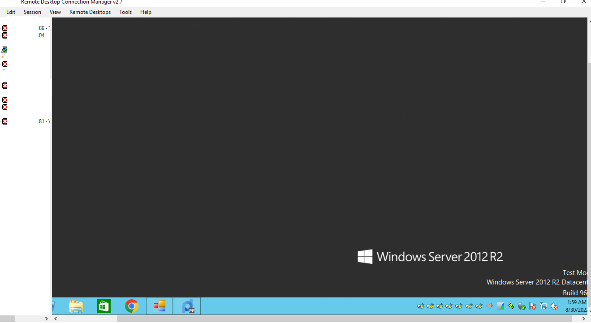The width and height of the screenshot is (591, 323).
Task: Open File Explorer in remote taskbar
Action: pos(76,306)
